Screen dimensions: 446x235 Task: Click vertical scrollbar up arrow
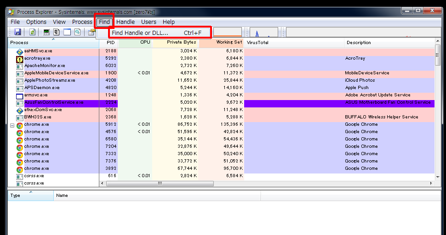pos(438,41)
